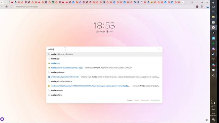Clear the search box with the X
The image size is (219, 123).
point(159,49)
